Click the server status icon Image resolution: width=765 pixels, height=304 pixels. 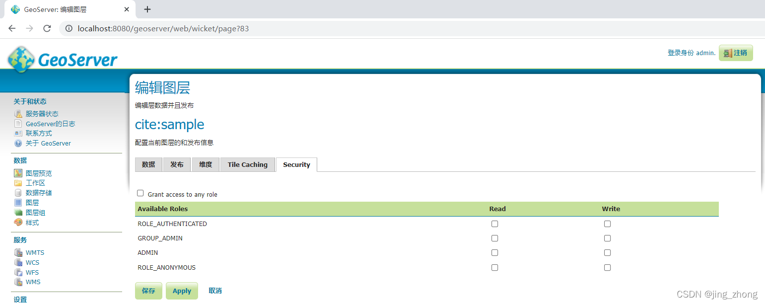(x=18, y=114)
